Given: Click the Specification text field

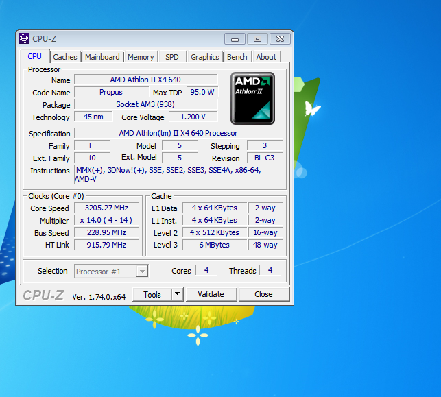Looking at the screenshot, I should point(178,134).
